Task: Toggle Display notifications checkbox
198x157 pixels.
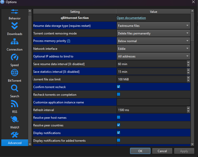Action: pyautogui.click(x=119, y=133)
